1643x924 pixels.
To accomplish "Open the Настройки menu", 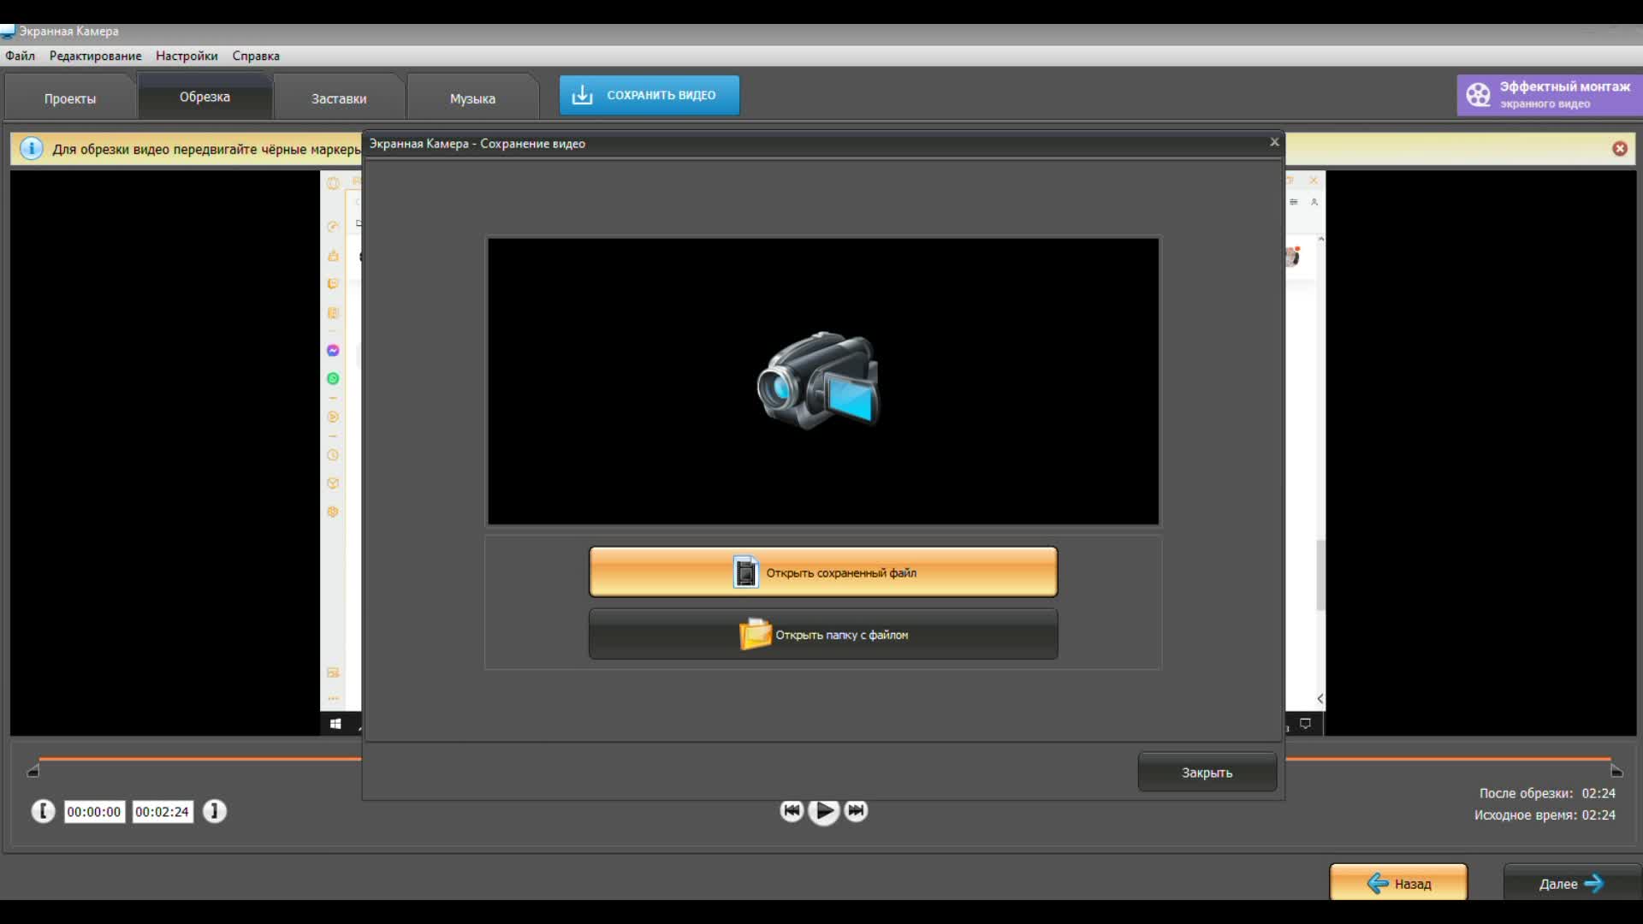I will (x=186, y=56).
